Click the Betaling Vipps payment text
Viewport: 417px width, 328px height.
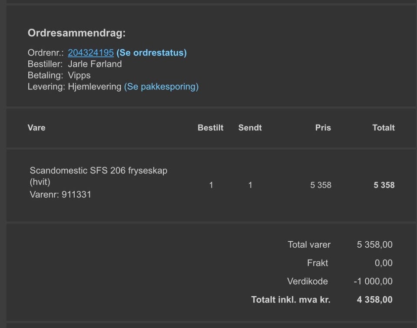tap(79, 75)
